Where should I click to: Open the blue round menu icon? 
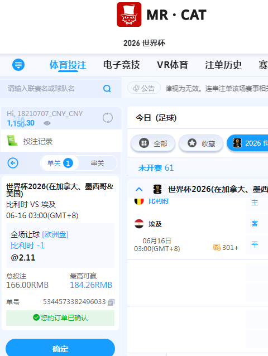(18, 65)
